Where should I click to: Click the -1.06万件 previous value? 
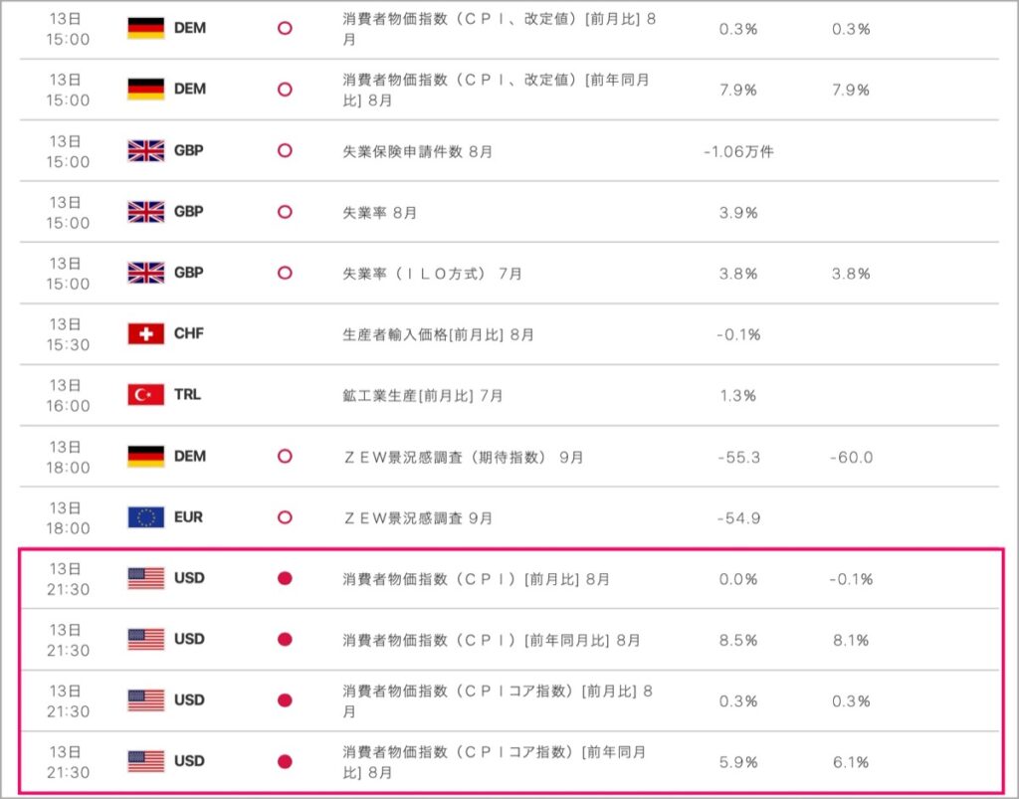point(738,151)
